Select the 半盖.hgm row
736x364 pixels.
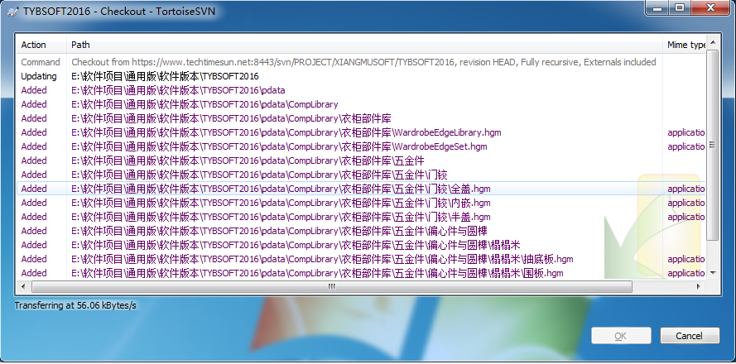click(361, 217)
